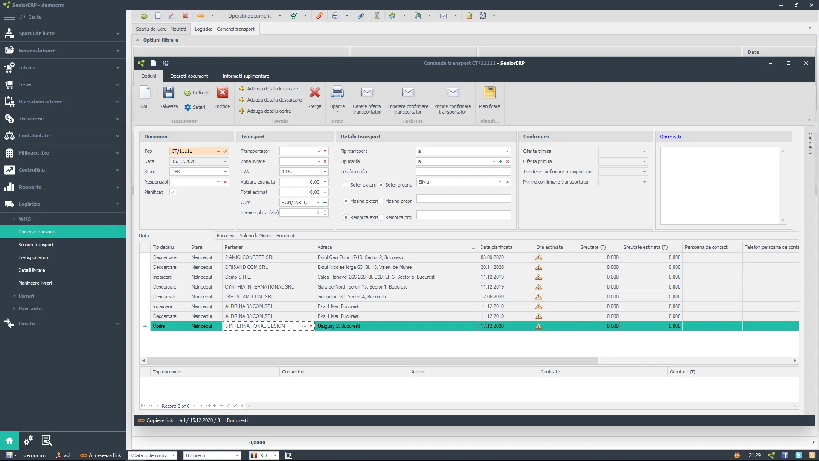Screen dimensions: 819x461
Task: Click the Observatii link in Confirmari section
Action: [671, 136]
